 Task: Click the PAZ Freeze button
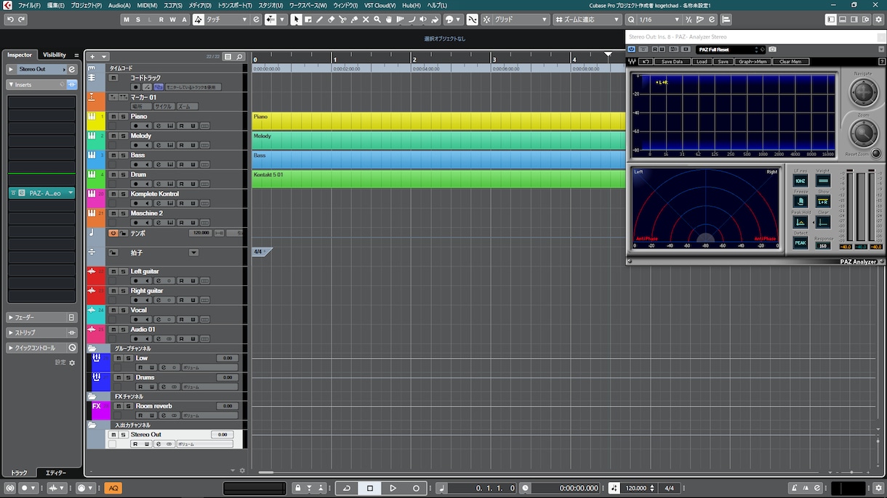[x=800, y=201]
